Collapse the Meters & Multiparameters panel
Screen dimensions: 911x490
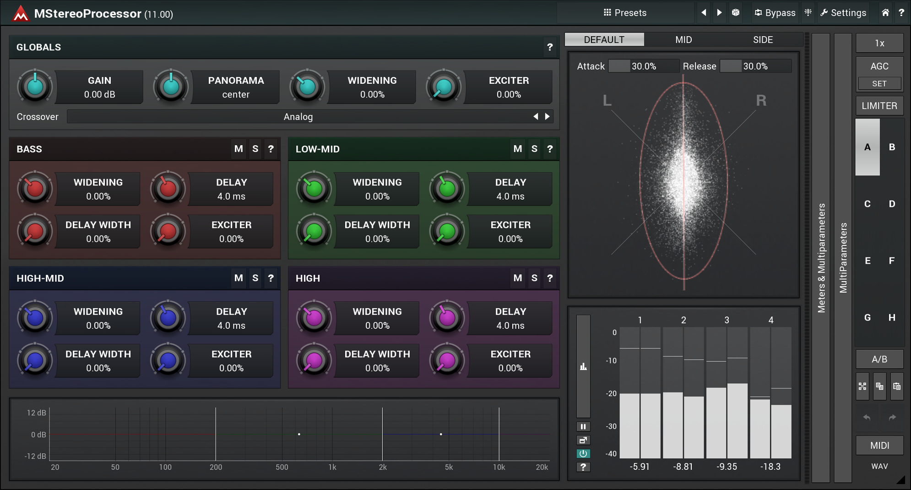[x=821, y=258]
